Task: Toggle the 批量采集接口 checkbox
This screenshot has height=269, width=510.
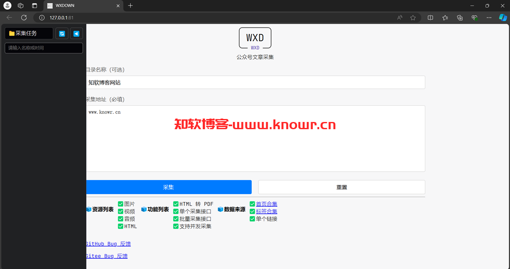Action: tap(176, 219)
